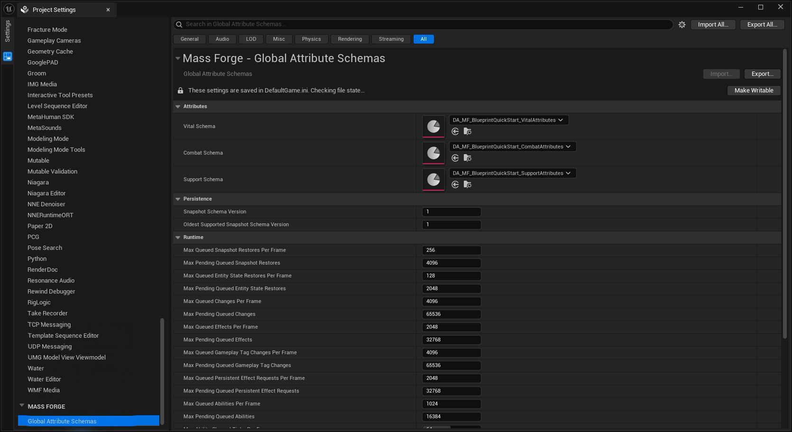Open Global Attribute Schemas in sidebar

pyautogui.click(x=89, y=421)
